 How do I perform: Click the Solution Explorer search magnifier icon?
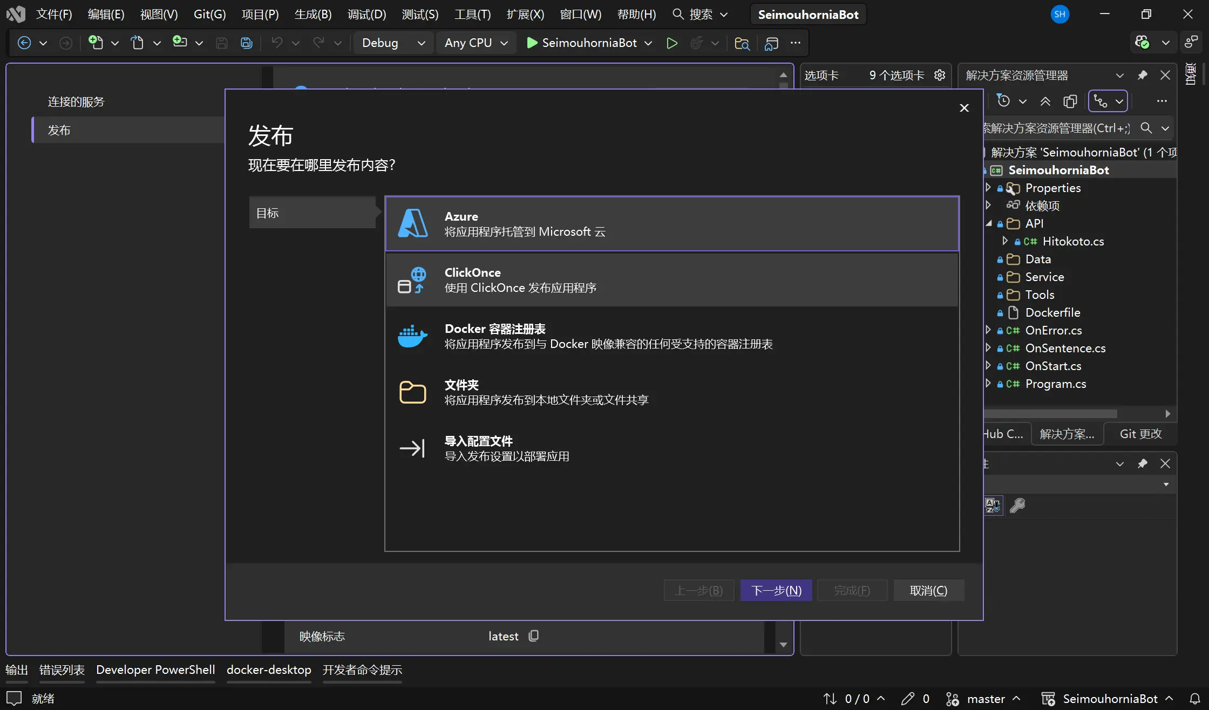1146,128
